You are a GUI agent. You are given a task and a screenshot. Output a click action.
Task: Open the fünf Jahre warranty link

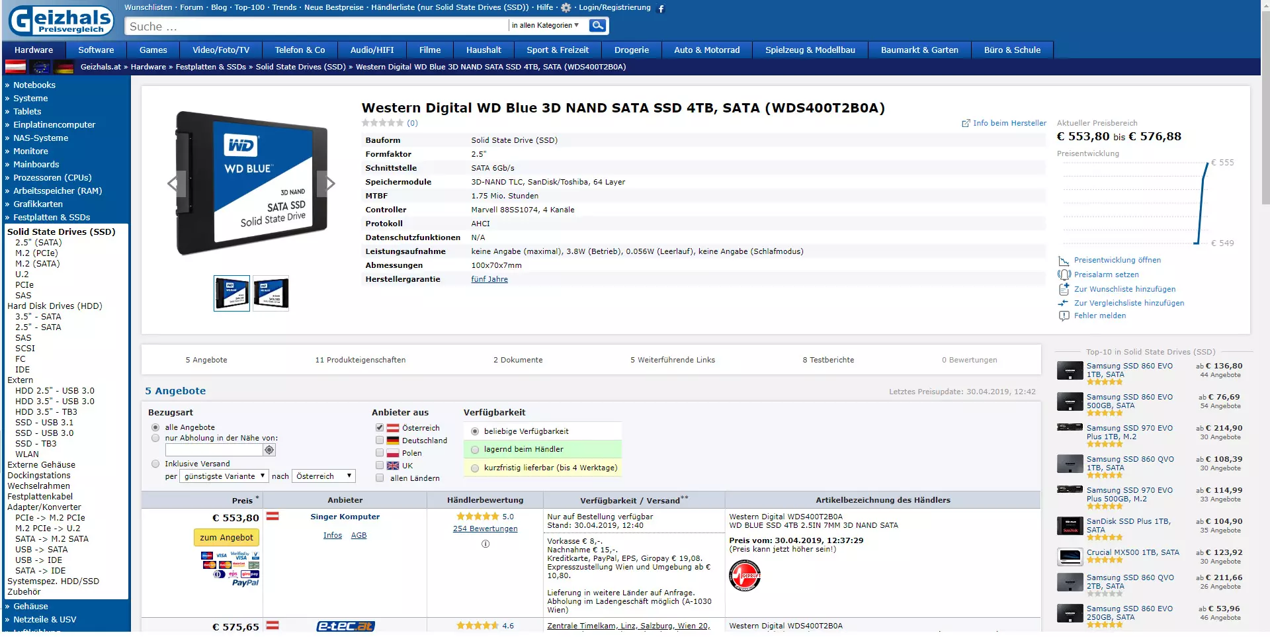tap(489, 279)
